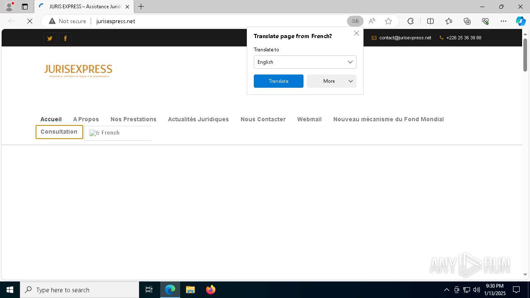The height and width of the screenshot is (298, 530).
Task: Open Microsoft Edge from taskbar
Action: [x=170, y=290]
